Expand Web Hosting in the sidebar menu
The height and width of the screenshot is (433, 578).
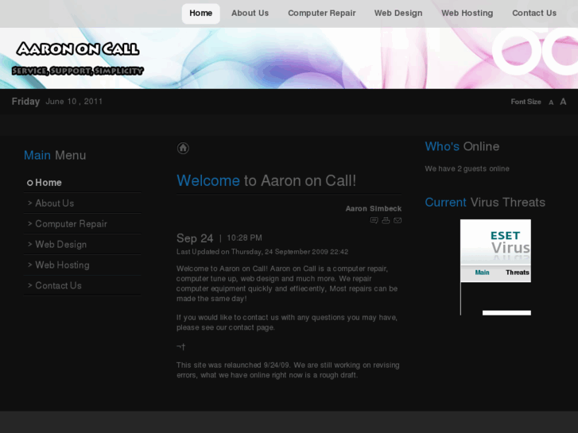[x=62, y=265]
